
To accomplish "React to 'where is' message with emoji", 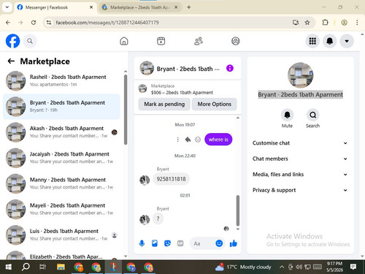I will tap(198, 140).
